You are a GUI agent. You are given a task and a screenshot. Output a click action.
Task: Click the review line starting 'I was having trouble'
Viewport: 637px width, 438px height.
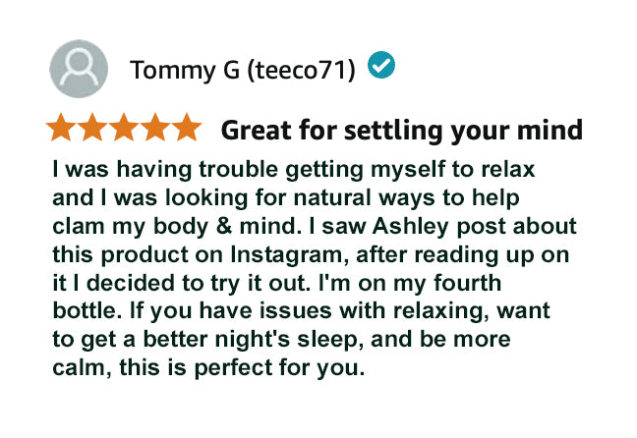(x=294, y=168)
